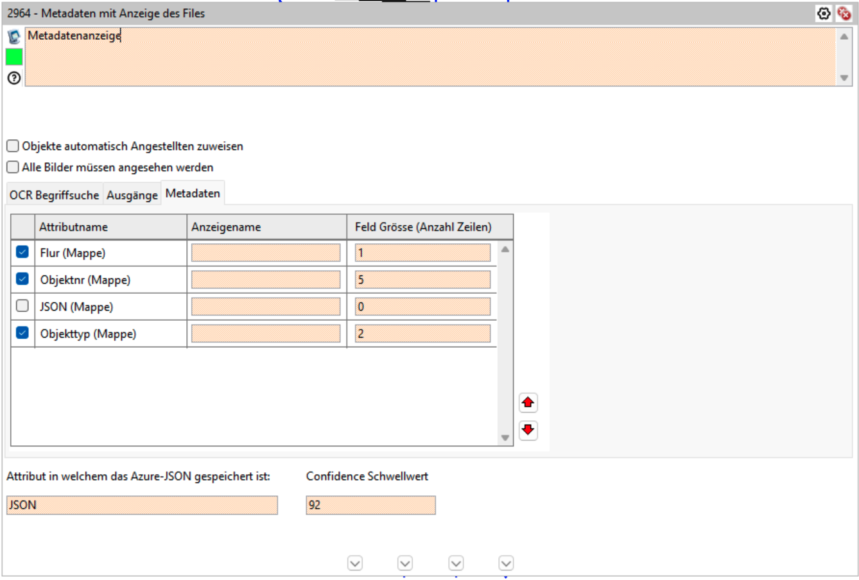Uncheck the Flur (Mappe) attribute checkbox
The width and height of the screenshot is (859, 580).
click(22, 252)
